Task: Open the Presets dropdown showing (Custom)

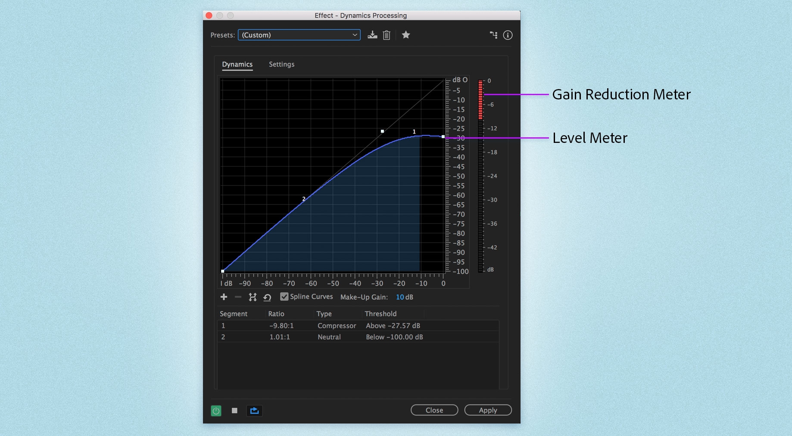Action: [x=299, y=35]
